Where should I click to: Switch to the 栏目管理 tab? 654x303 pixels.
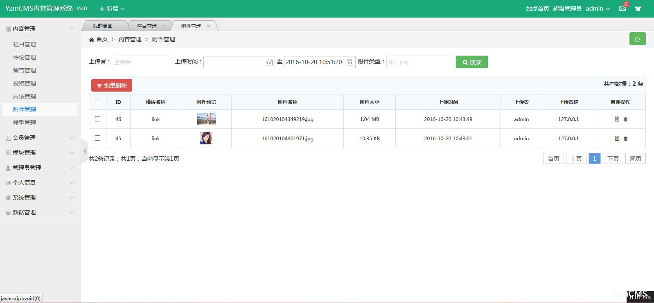click(x=147, y=26)
